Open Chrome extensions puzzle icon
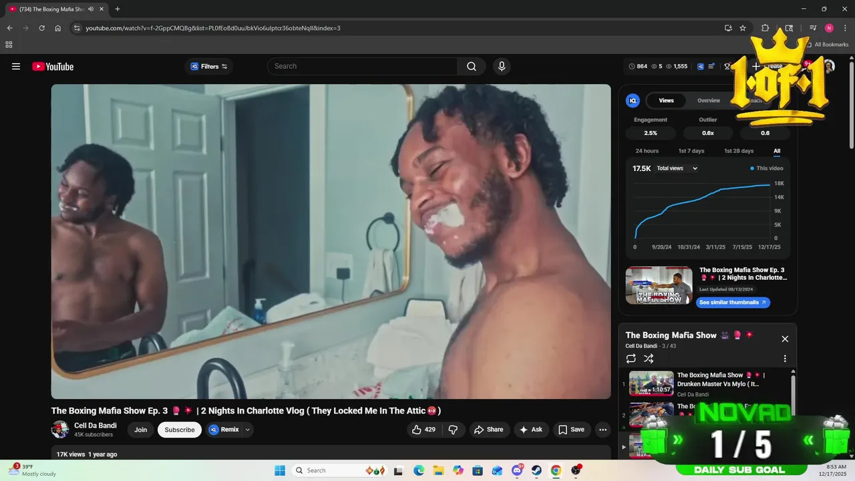Viewport: 855px width, 481px height. 765,28
